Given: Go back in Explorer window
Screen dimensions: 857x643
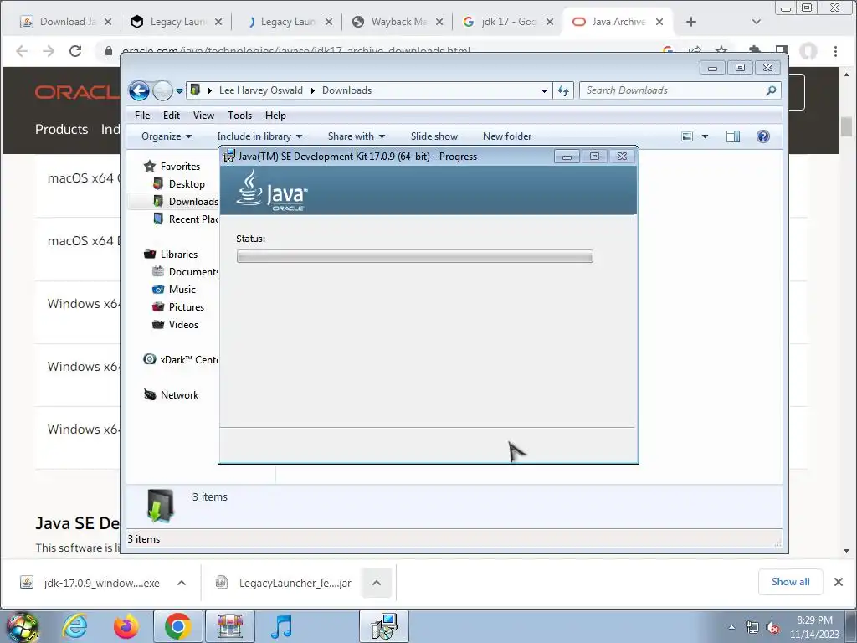Looking at the screenshot, I should (139, 90).
